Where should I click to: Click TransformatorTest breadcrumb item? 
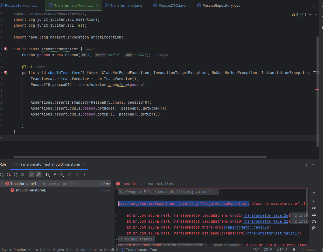[139, 250]
